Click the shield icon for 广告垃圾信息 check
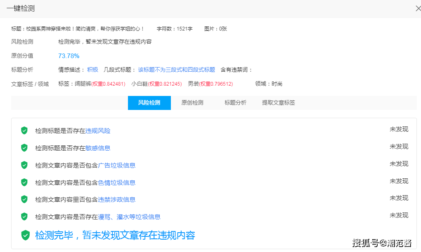The height and width of the screenshot is (252, 421). point(25,165)
